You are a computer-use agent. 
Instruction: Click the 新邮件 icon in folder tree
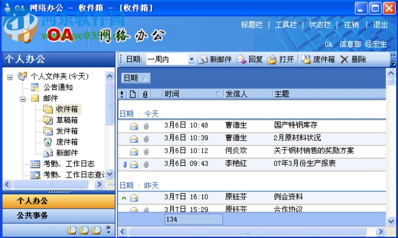[48, 153]
